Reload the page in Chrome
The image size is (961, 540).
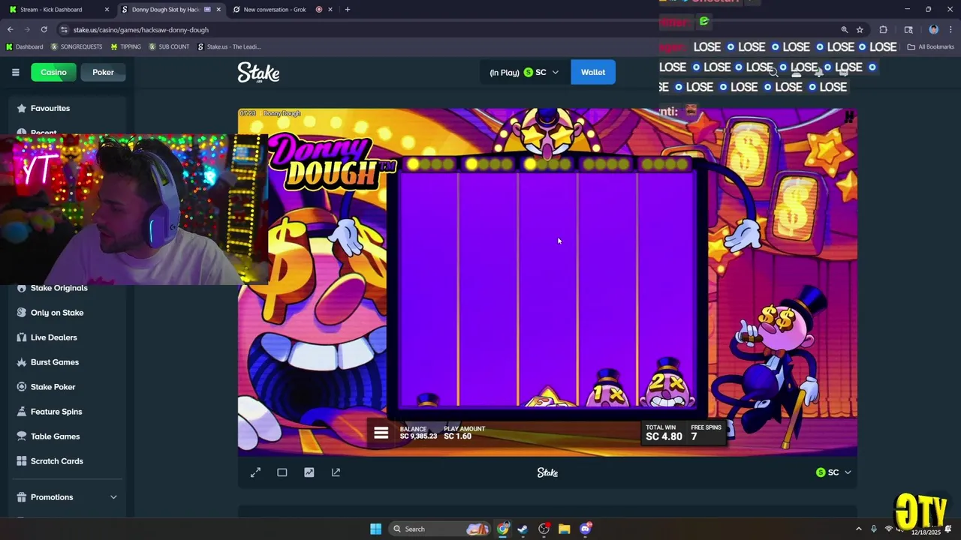point(44,29)
